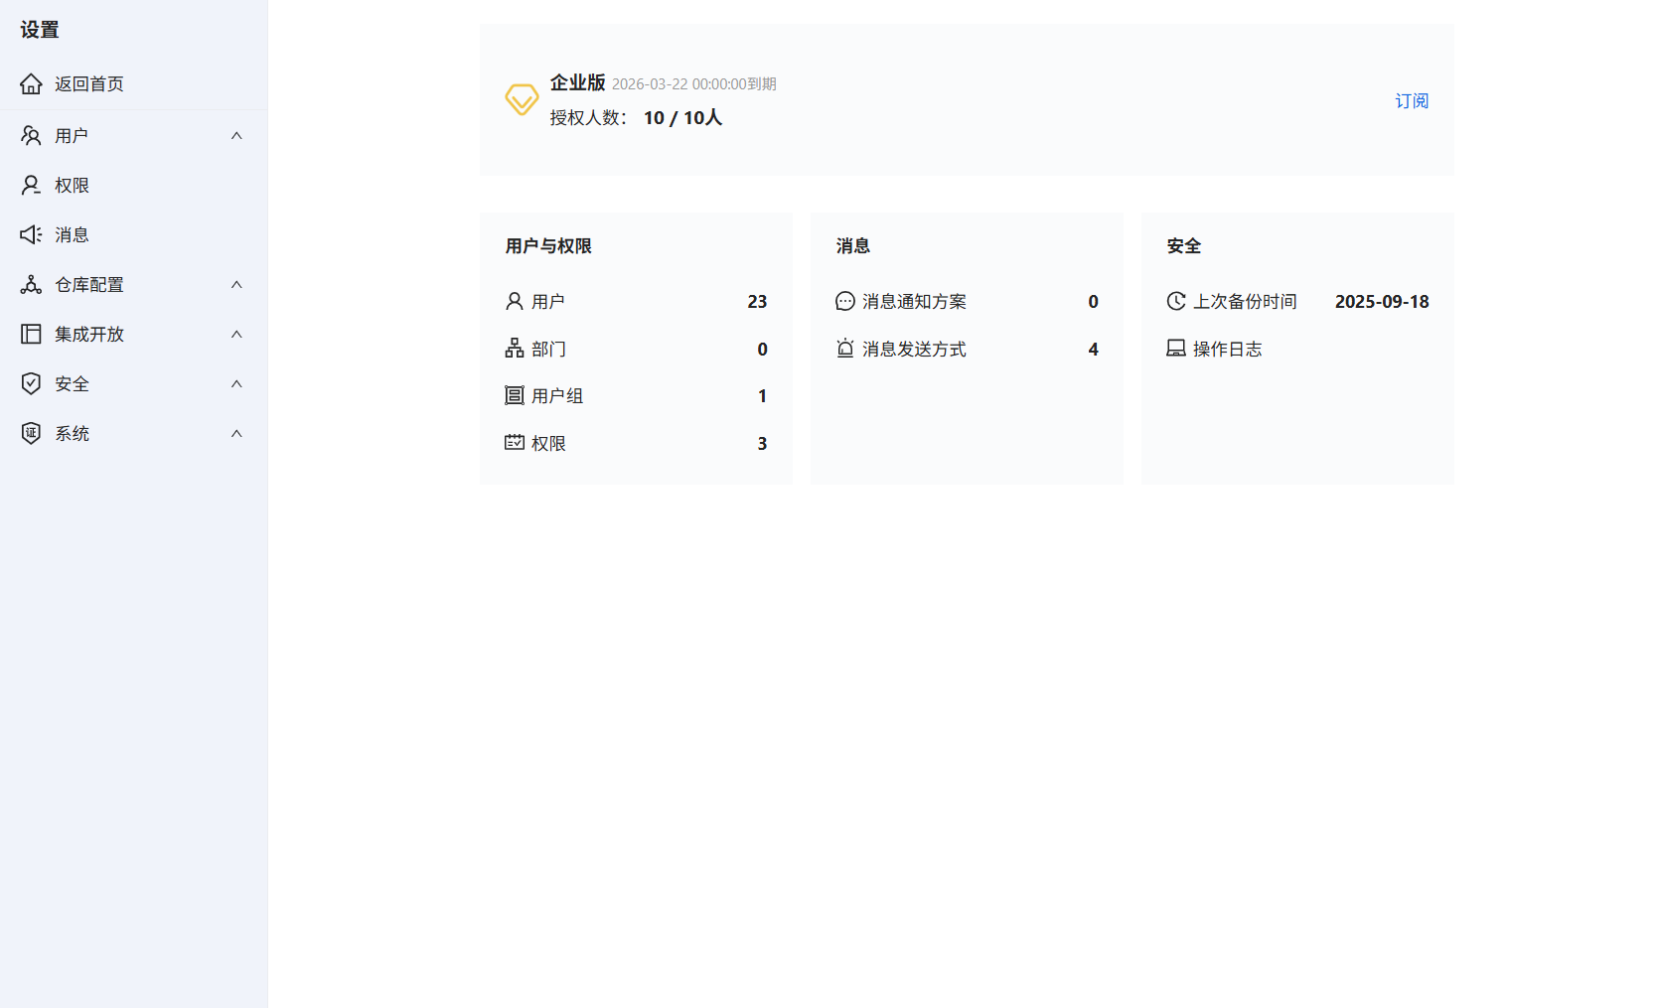The width and height of the screenshot is (1658, 1008).
Task: Select the home icon beside 返回首页
Action: [x=31, y=83]
